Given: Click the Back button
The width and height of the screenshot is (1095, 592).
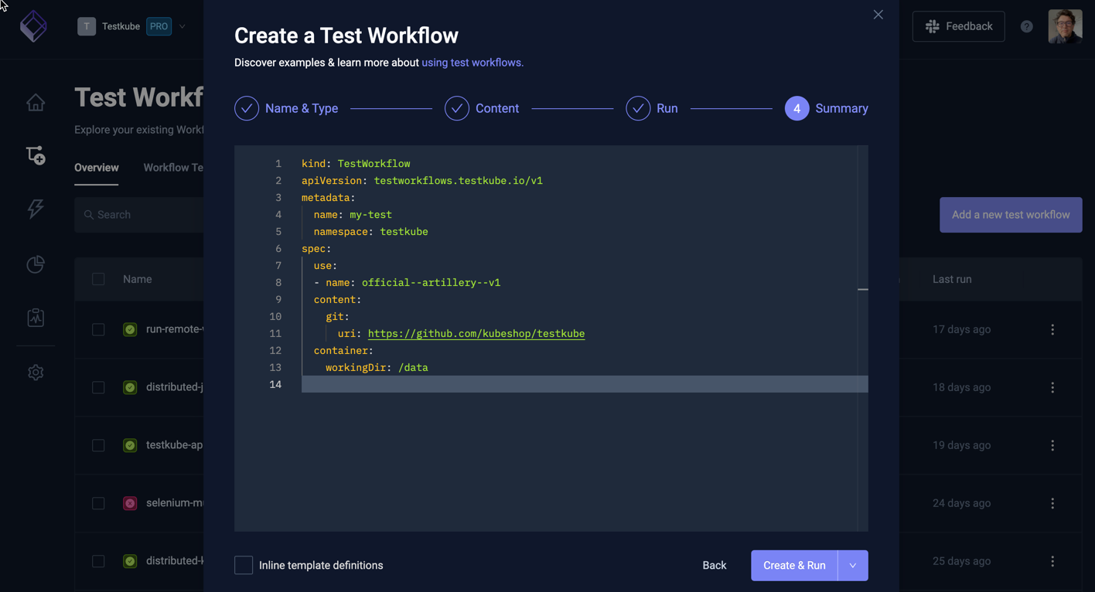Looking at the screenshot, I should click(715, 566).
